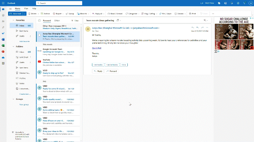Click the "I'm in." suggested reply

124,65
